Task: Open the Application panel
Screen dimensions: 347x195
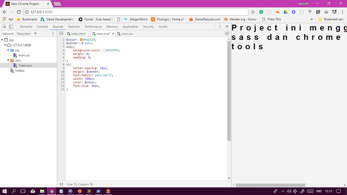Action: [130, 26]
